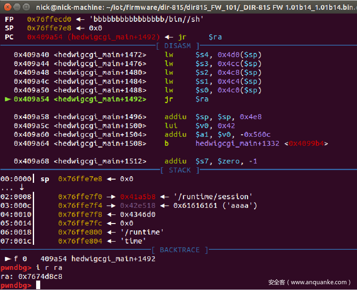The width and height of the screenshot is (357, 290).
Task: Collapse the STACK section header
Action: (180, 170)
